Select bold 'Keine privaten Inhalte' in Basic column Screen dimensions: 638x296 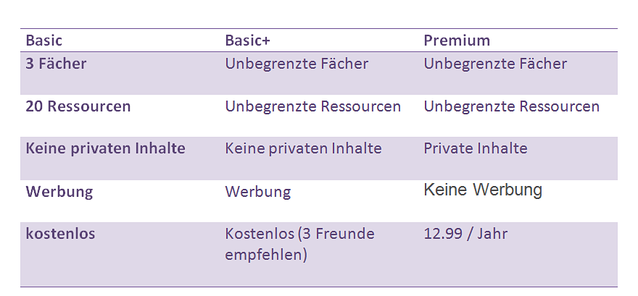105,148
